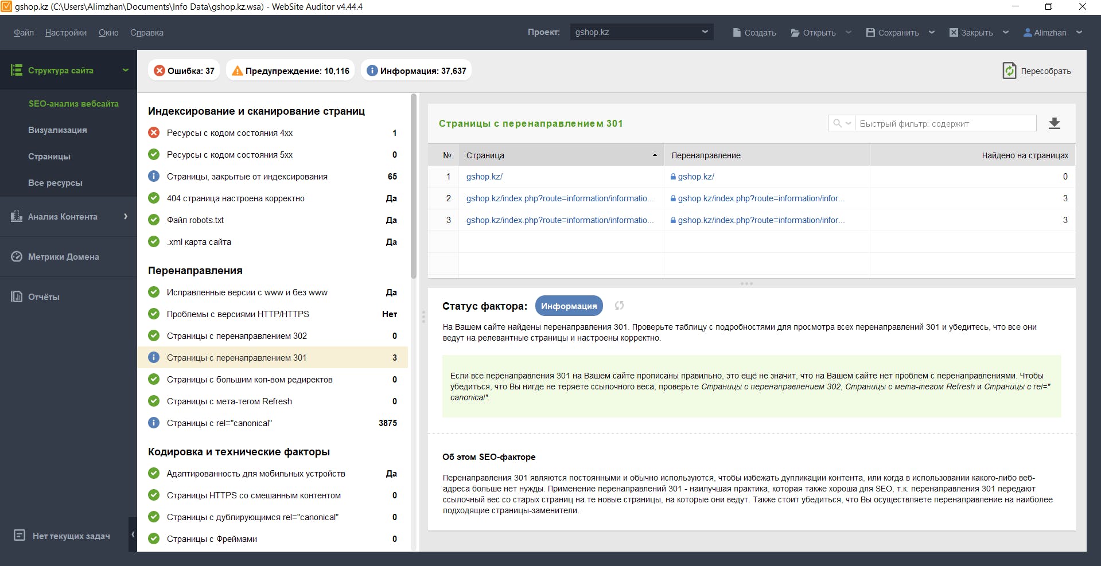Open the Справка menu
Viewport: 1101px width, 566px height.
pyautogui.click(x=147, y=33)
